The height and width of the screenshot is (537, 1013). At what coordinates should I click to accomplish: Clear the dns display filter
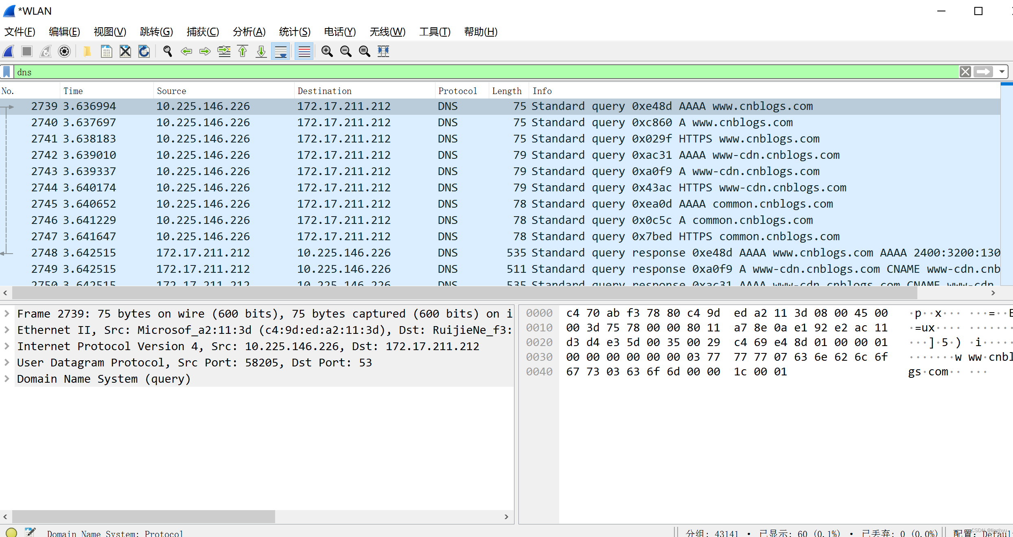pyautogui.click(x=965, y=72)
